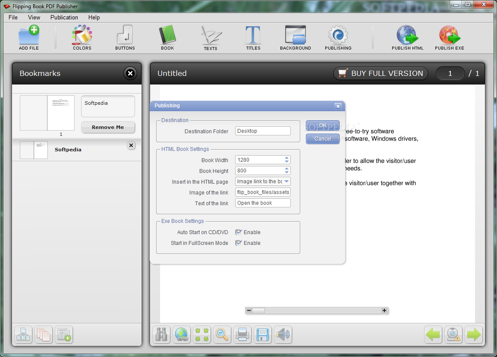Viewport: 497px width, 357px height.
Task: Click the webcam warning icon
Action: click(x=453, y=335)
